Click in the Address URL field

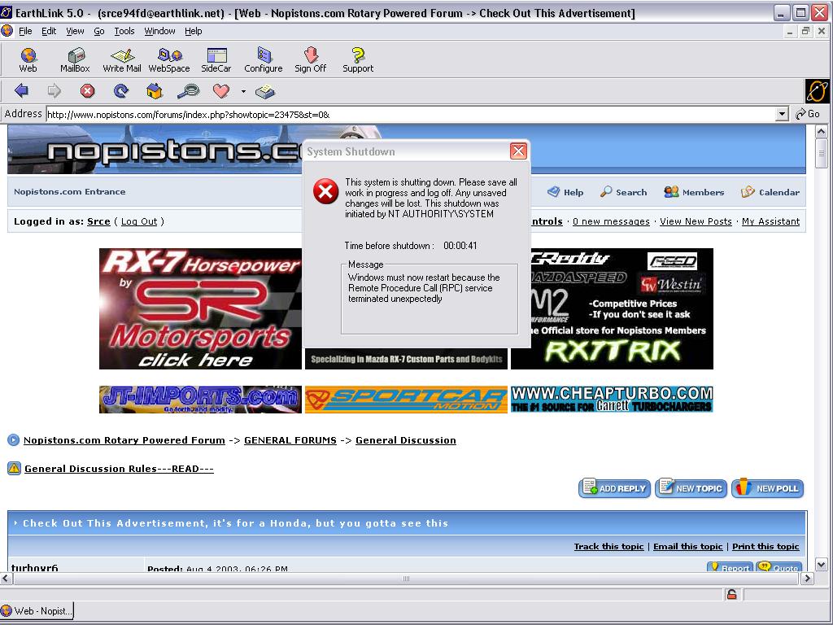[x=407, y=114]
